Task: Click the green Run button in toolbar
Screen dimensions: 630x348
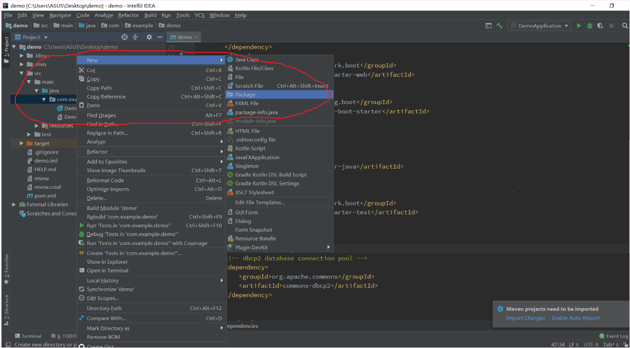Action: pos(579,26)
